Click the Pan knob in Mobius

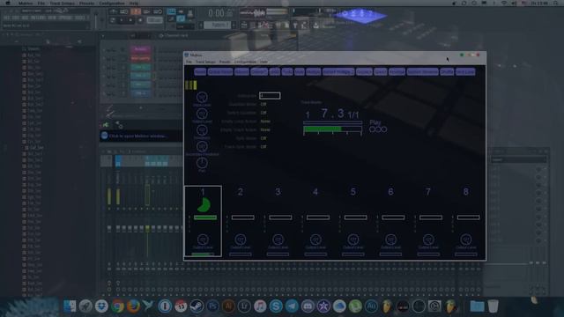(x=202, y=163)
